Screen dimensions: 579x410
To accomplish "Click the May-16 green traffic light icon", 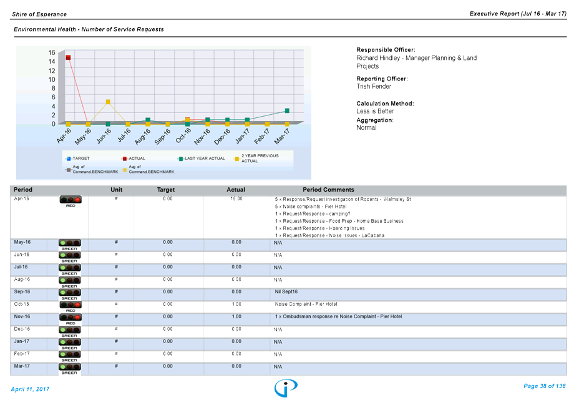I will coord(70,243).
